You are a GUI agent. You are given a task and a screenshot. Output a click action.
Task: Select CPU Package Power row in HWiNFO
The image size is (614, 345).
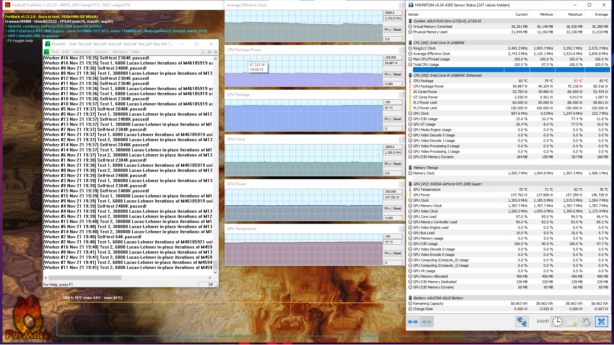pyautogui.click(x=509, y=86)
